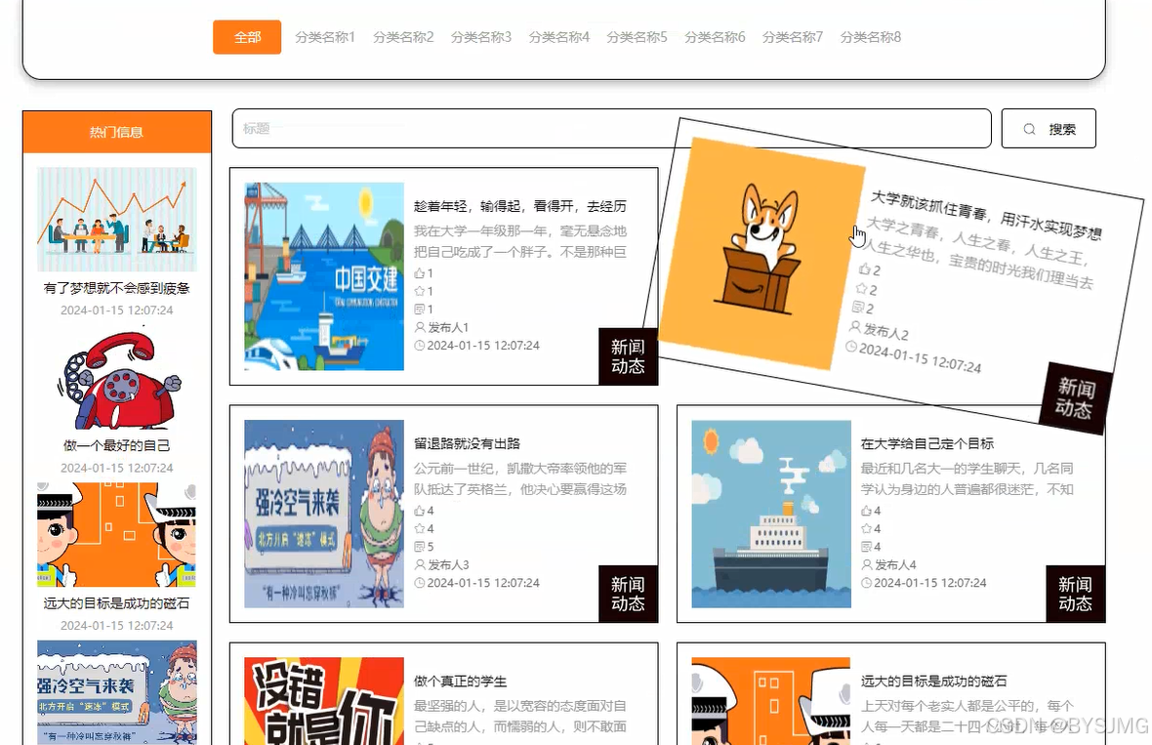Switch to 分类名称4 category
Screen dimensions: 1152x745
click(x=559, y=37)
